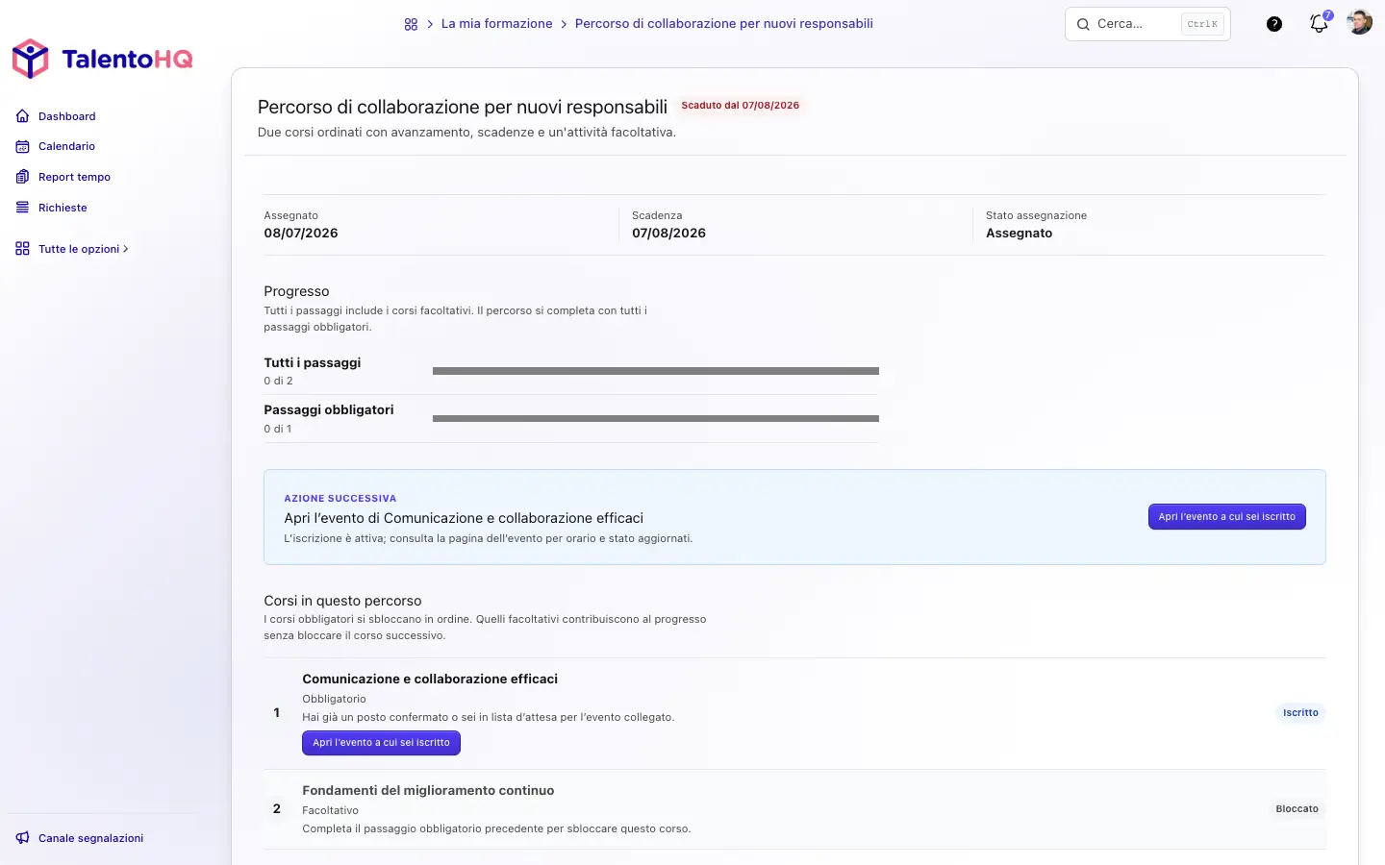Click Stato assegnazione value Assegnato

click(1019, 234)
